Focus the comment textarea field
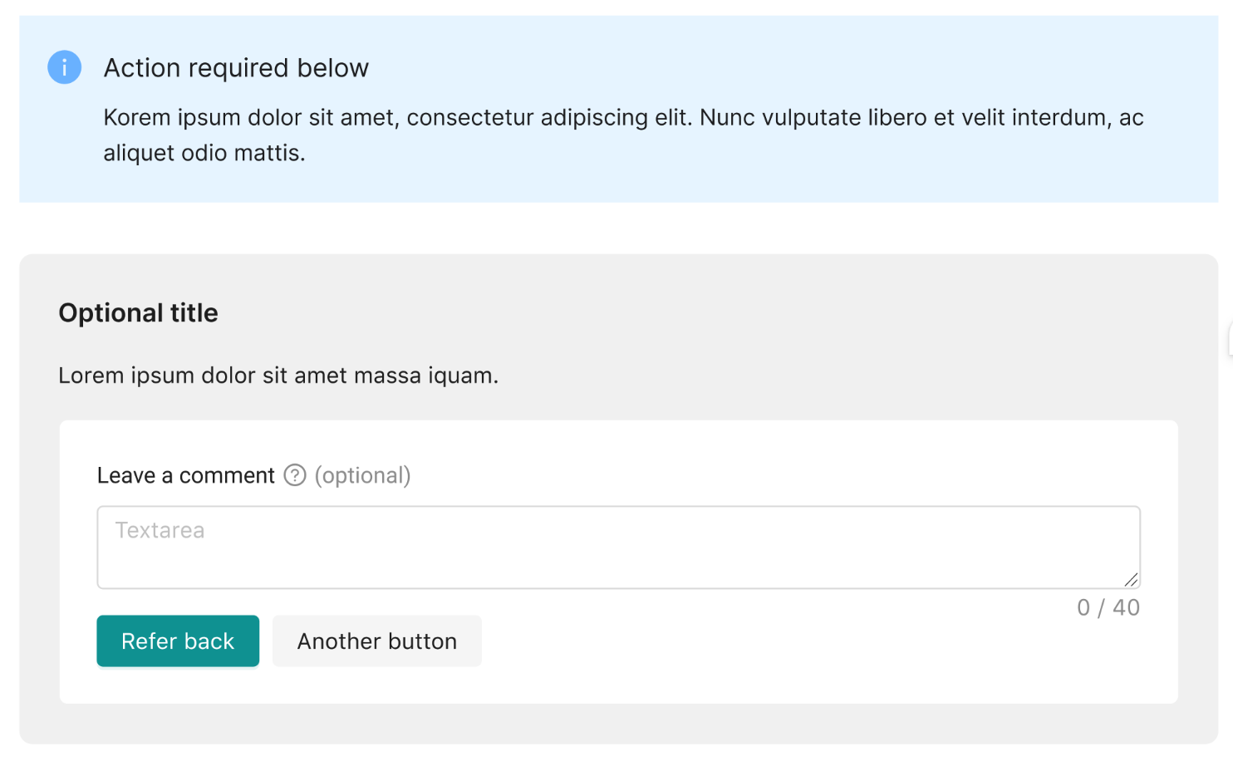1233x761 pixels. click(x=618, y=557)
